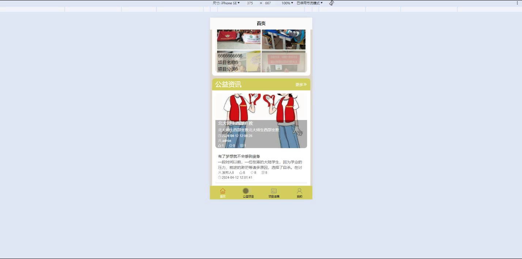Click the 6666666666 project text
Viewport: 522px width, 259px height.
coord(230,56)
